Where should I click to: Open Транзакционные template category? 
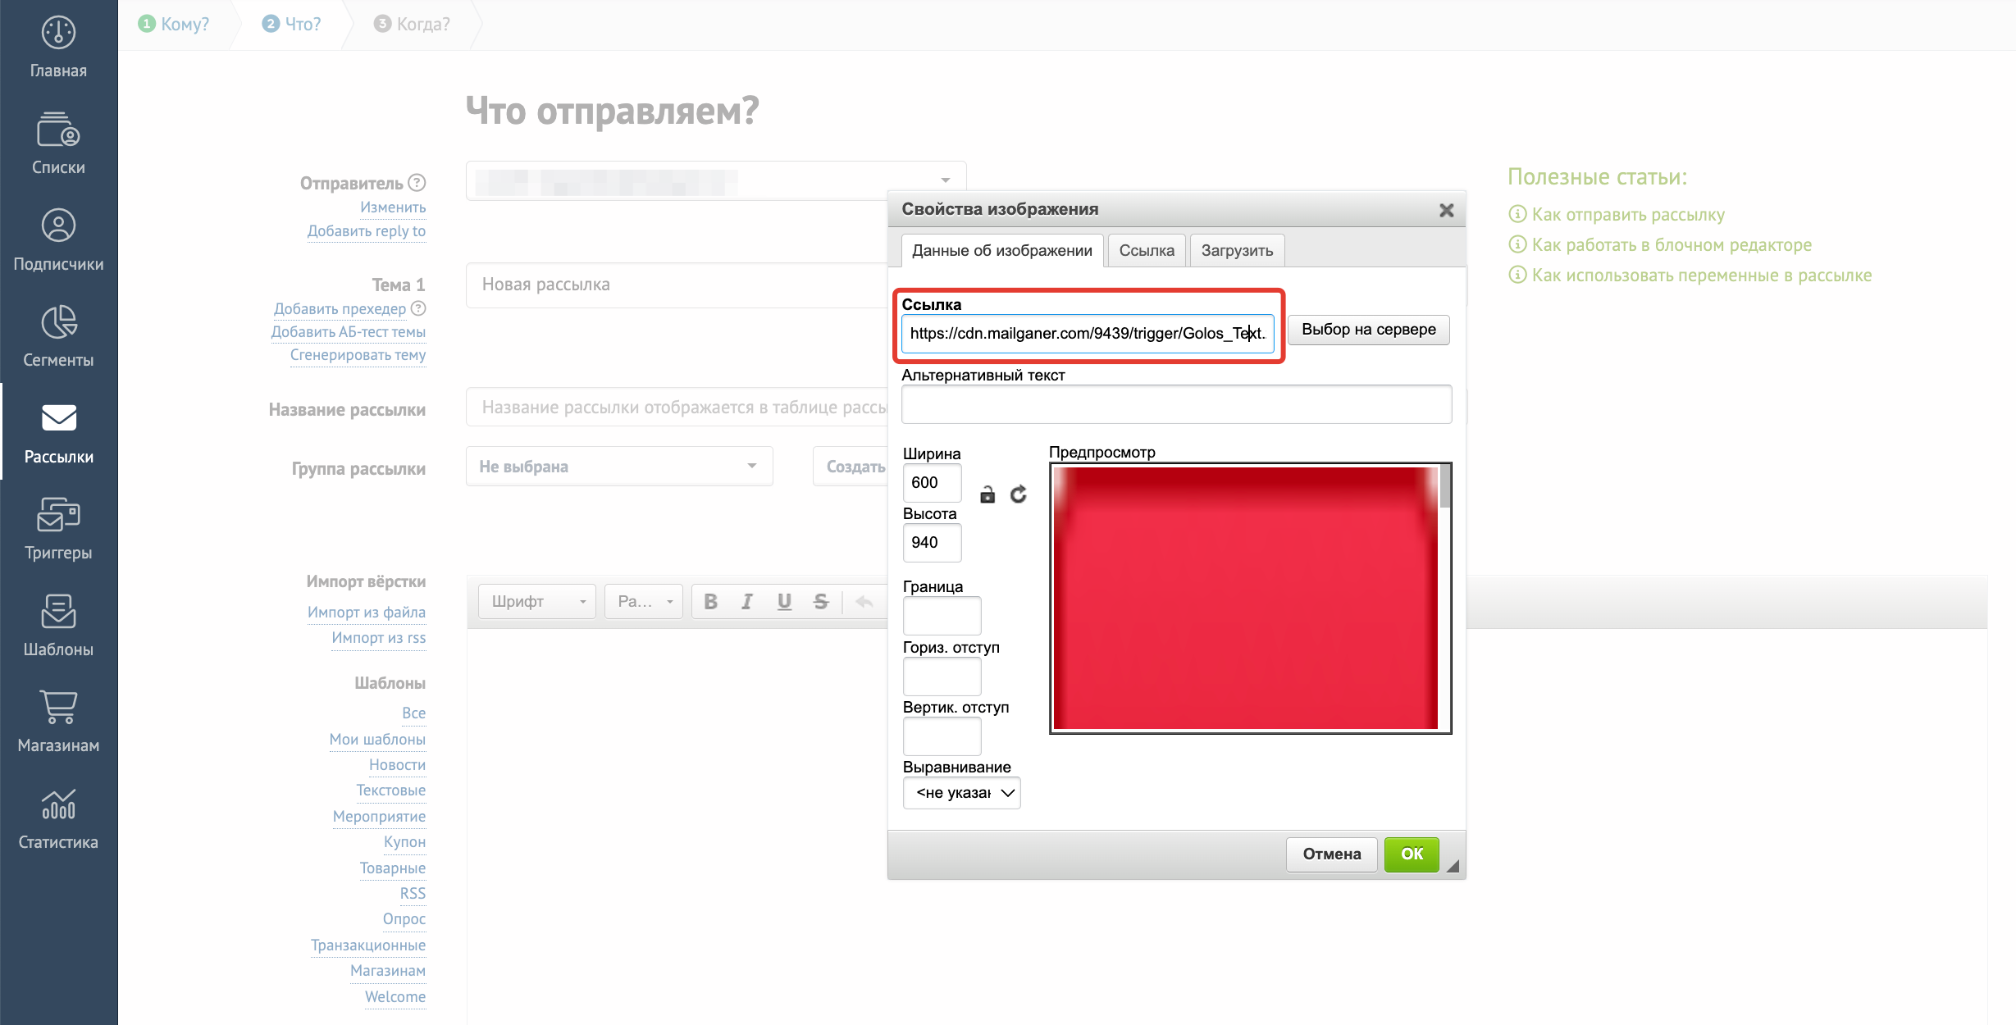(x=368, y=945)
